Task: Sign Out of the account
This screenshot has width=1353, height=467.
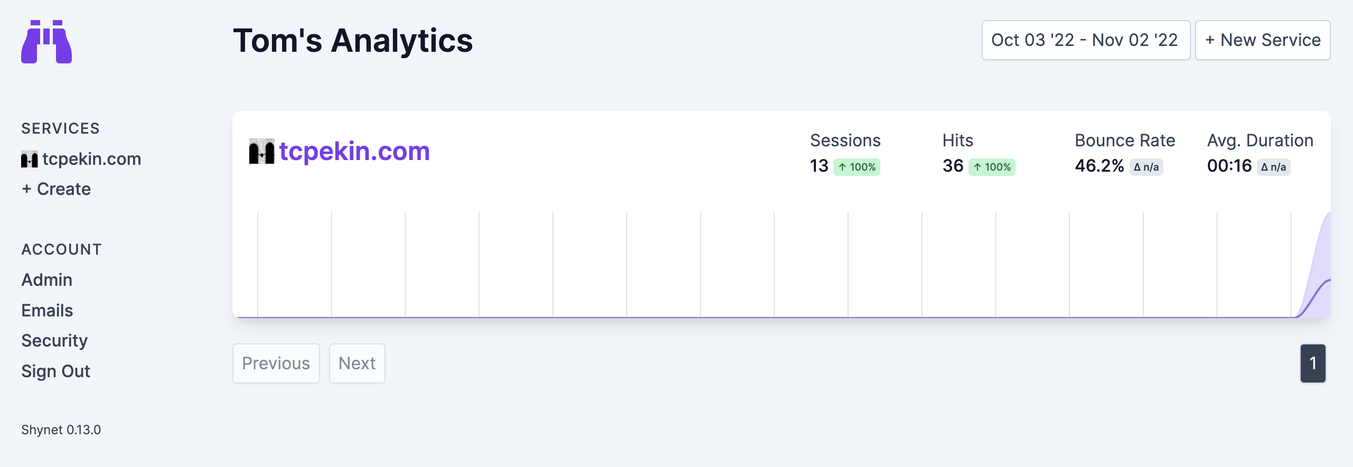Action: pos(55,371)
